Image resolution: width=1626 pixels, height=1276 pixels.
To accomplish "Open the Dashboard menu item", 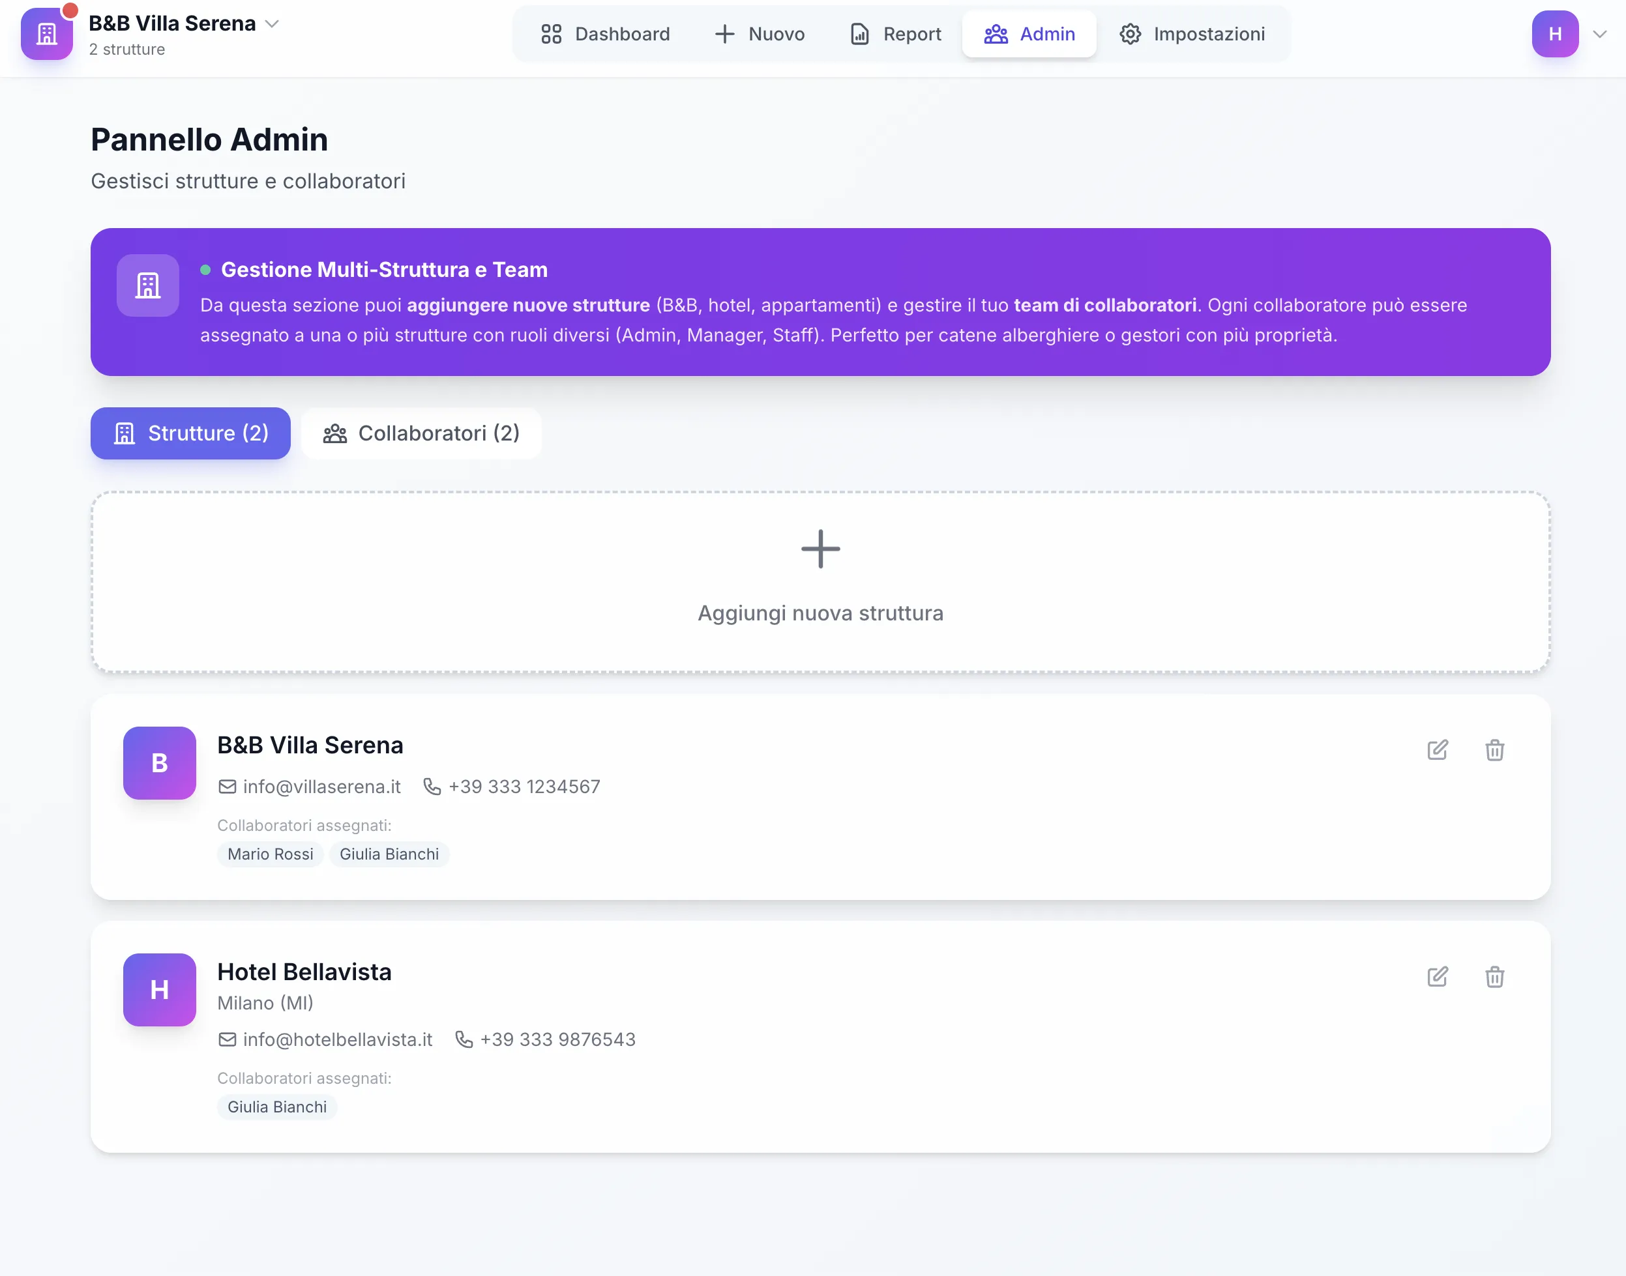I will click(x=605, y=34).
